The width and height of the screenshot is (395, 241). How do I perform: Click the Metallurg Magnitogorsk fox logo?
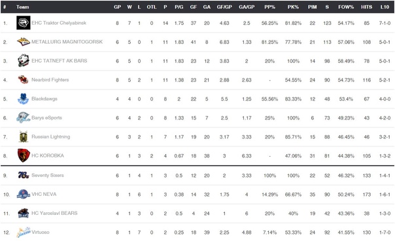click(24, 42)
